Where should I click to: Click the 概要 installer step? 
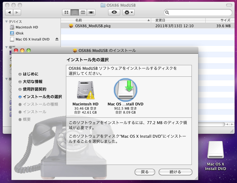coord(25,120)
